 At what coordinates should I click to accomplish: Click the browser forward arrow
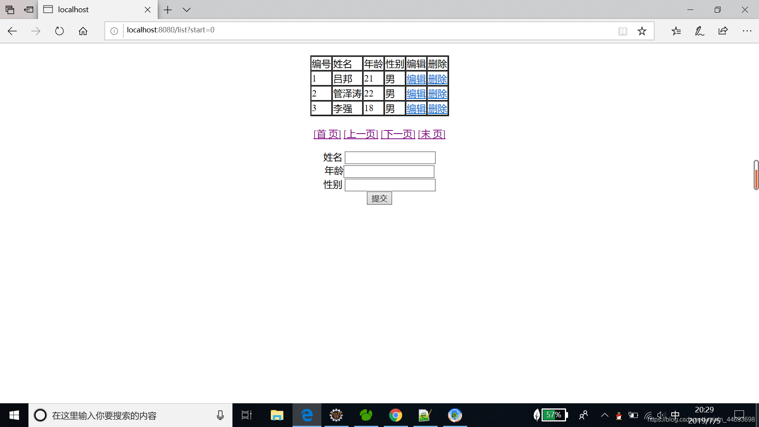pos(36,31)
